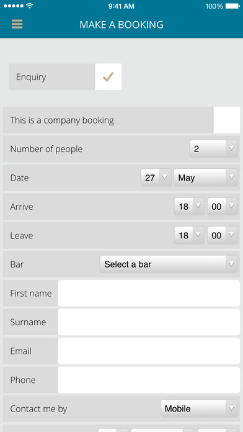
Task: Tap the Make a Booking header title
Action: tap(122, 25)
